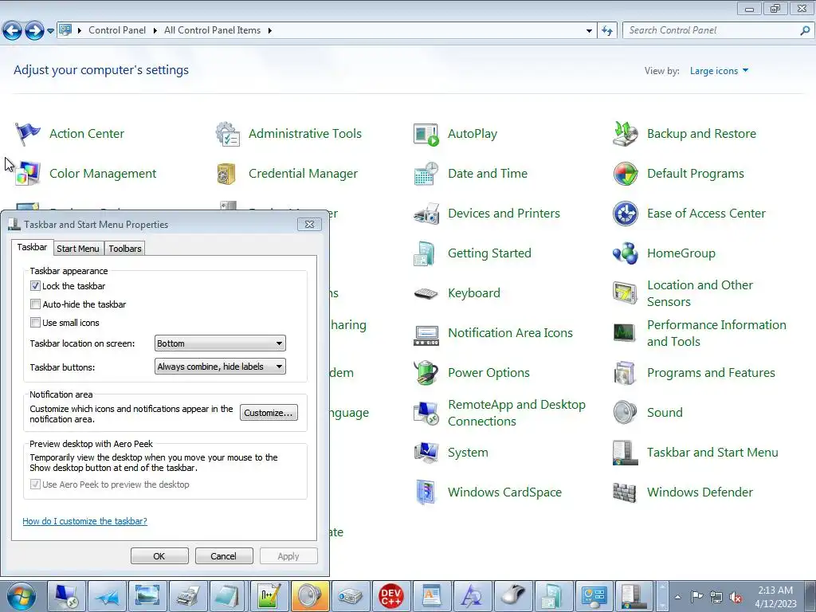
Task: Select the Taskbar tab
Action: click(32, 247)
